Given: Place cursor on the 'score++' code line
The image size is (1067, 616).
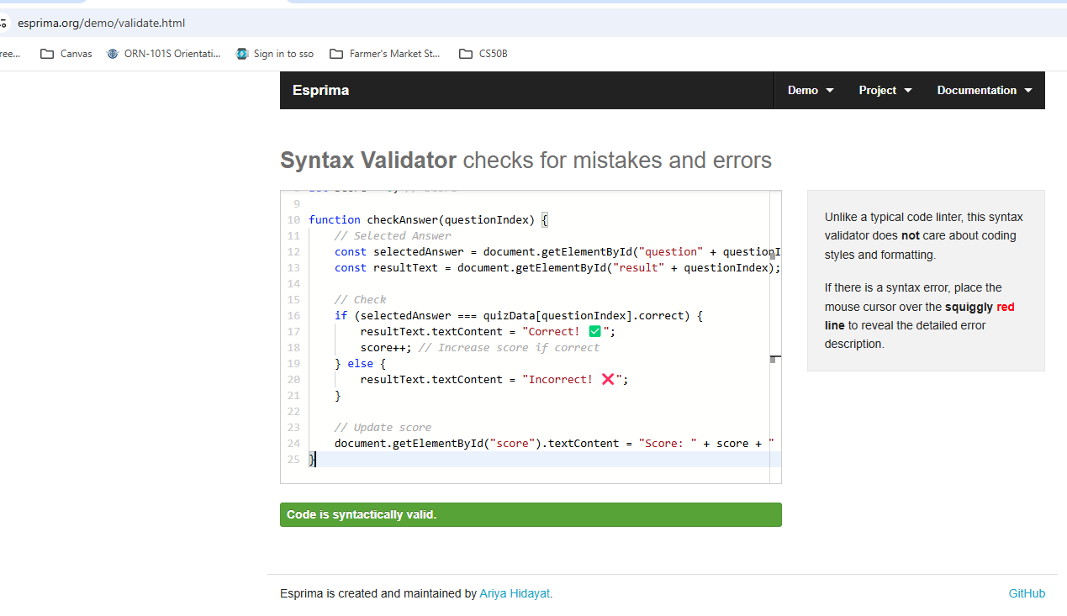Looking at the screenshot, I should tap(387, 348).
